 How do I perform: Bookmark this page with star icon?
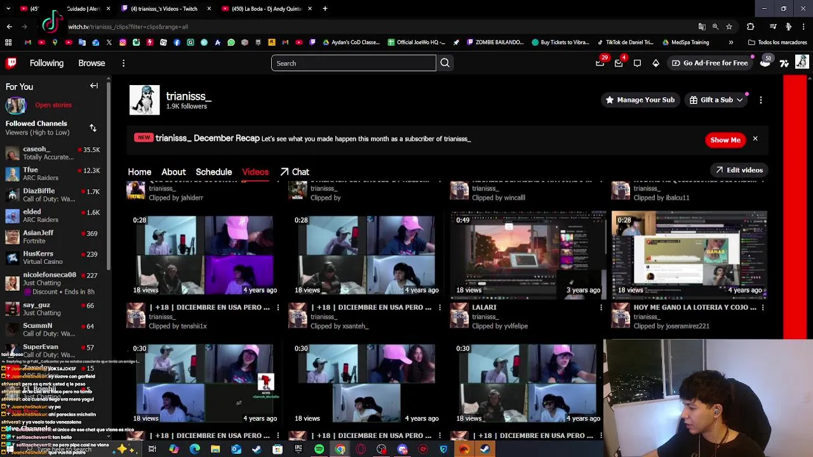(729, 27)
